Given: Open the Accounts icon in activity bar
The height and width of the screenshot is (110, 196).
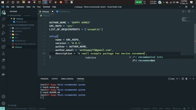Looking at the screenshot, I should tap(3, 97).
